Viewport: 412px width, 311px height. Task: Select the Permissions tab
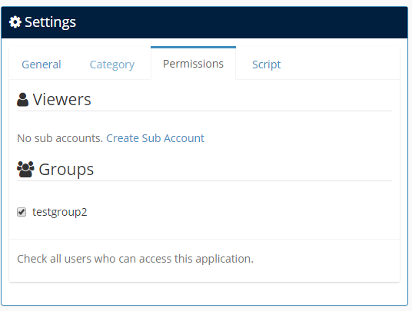click(193, 64)
